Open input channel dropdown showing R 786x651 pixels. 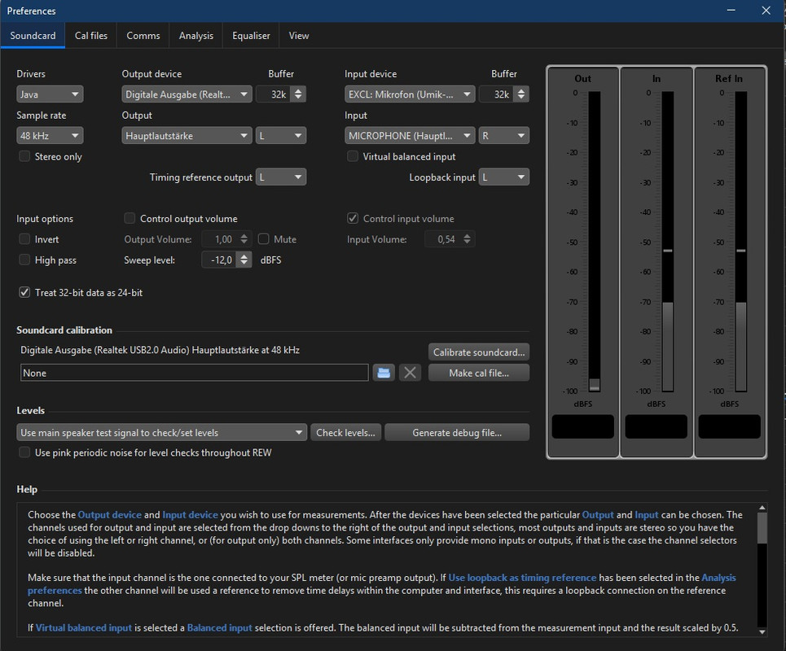click(x=504, y=136)
